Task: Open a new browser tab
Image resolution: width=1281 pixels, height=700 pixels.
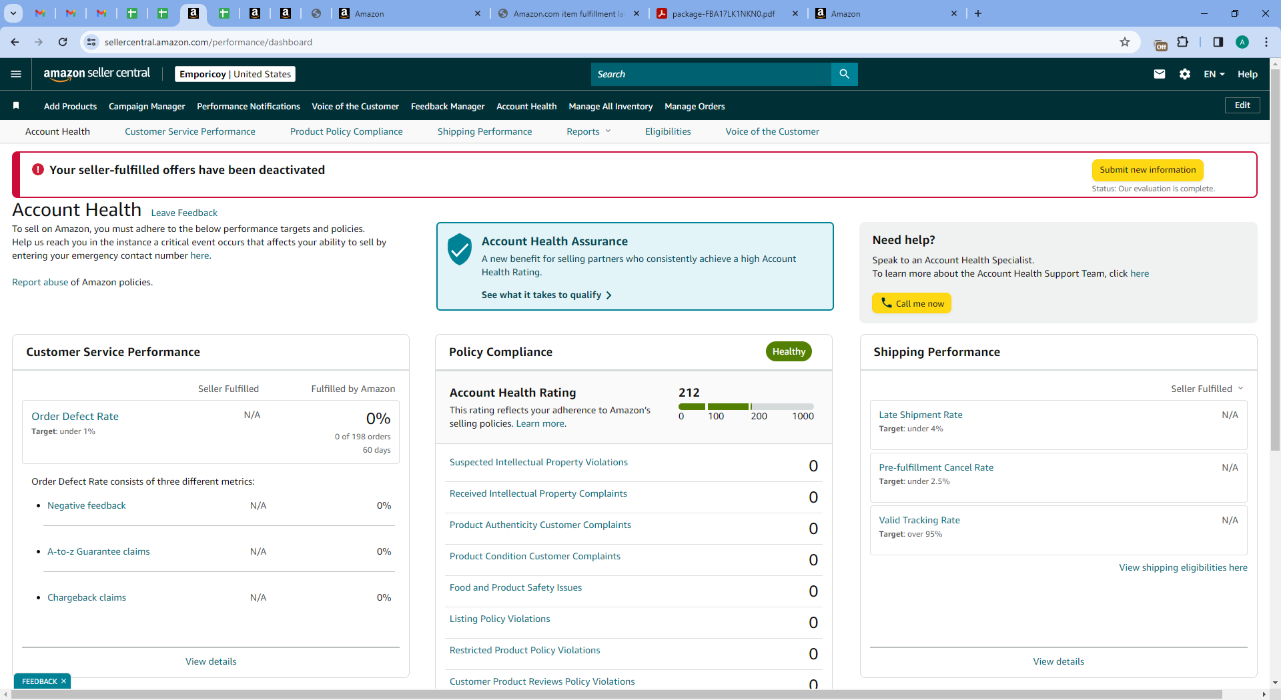Action: tap(978, 13)
